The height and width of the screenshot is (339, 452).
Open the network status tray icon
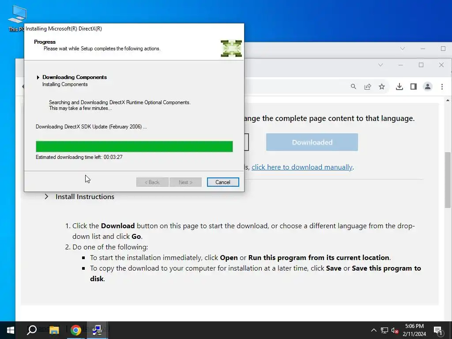pyautogui.click(x=384, y=330)
